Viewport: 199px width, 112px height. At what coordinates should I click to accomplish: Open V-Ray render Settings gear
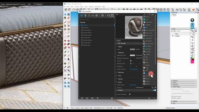pyautogui.click(x=102, y=16)
